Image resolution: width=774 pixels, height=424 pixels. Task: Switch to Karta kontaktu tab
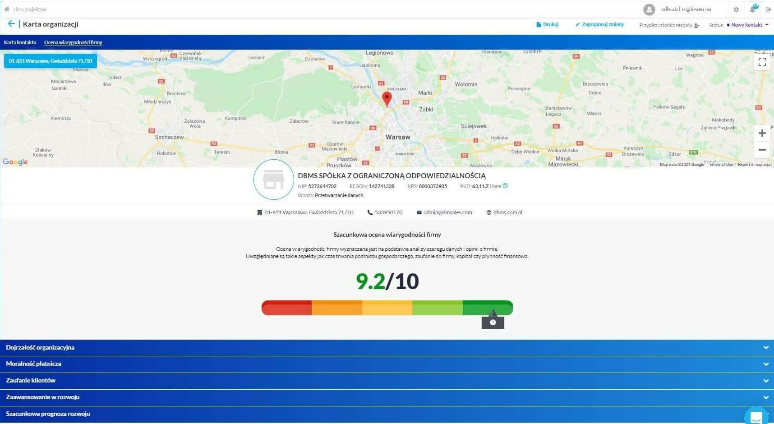(x=20, y=42)
